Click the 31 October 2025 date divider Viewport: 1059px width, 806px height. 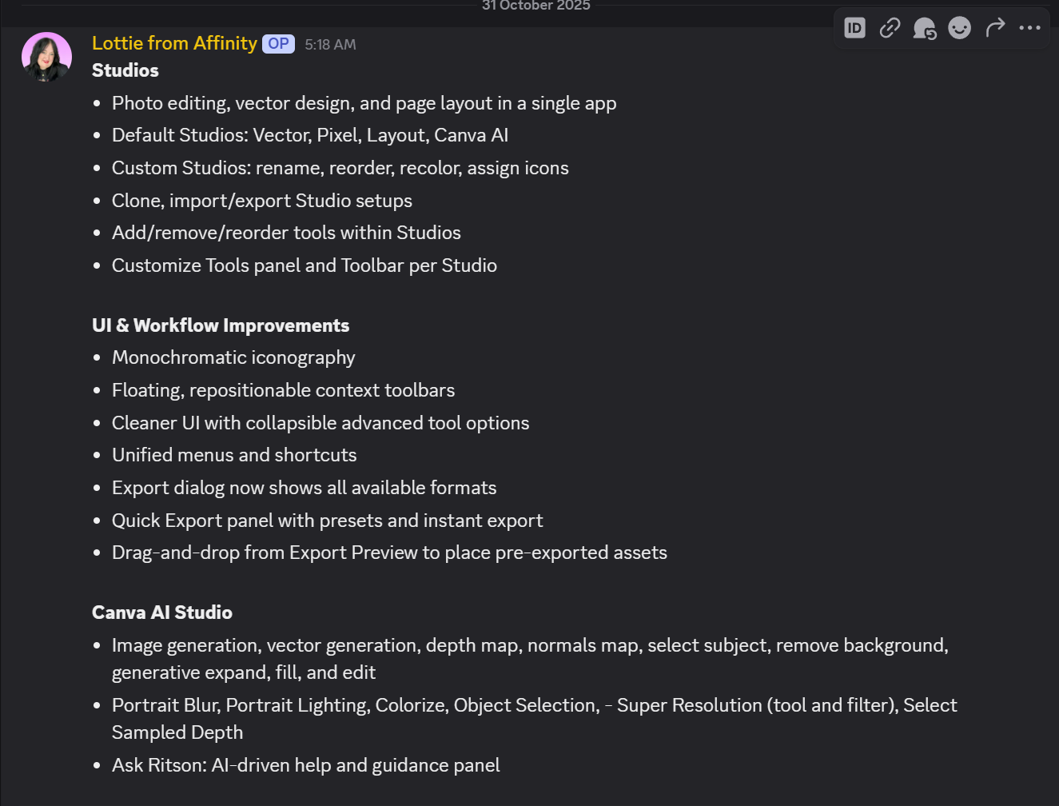pos(535,6)
